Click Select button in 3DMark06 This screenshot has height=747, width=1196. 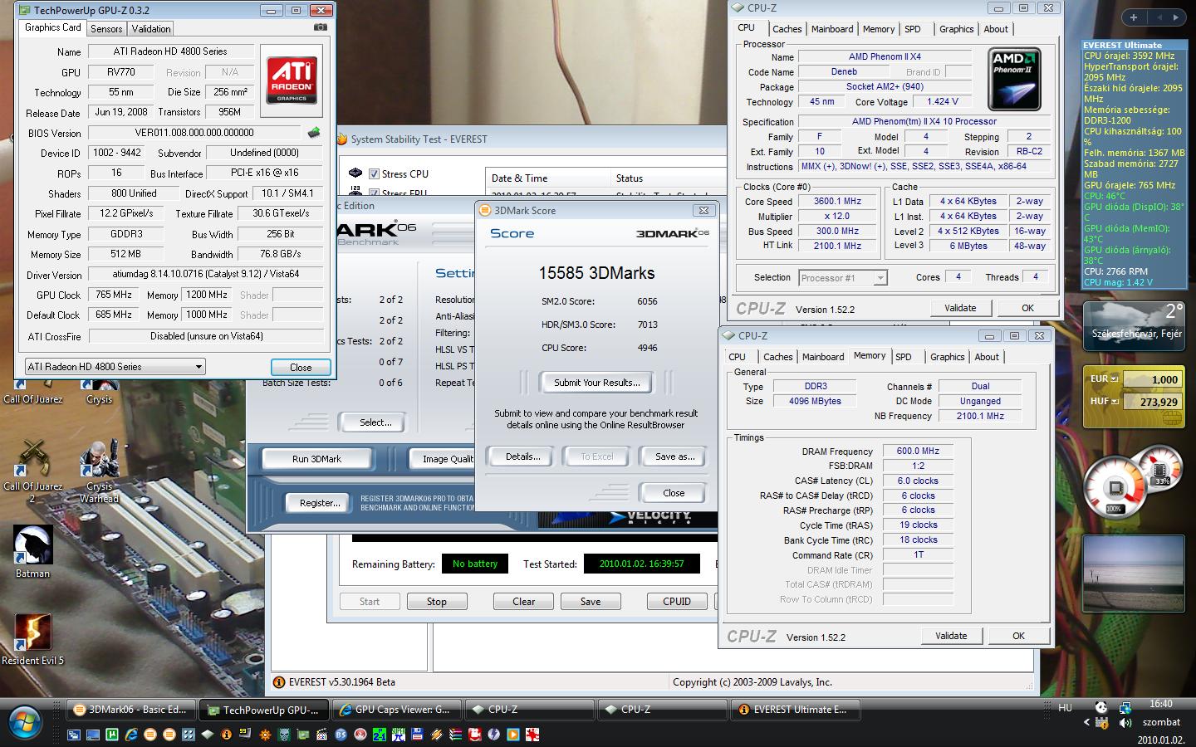[375, 422]
